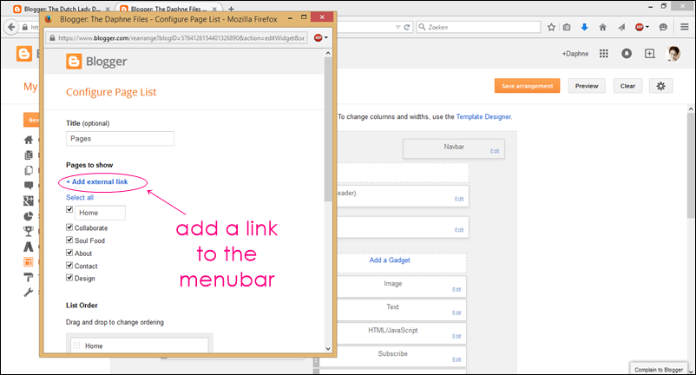Screen dimensions: 696x375
Task: Click popup scrollbar up arrow
Action: (x=328, y=53)
